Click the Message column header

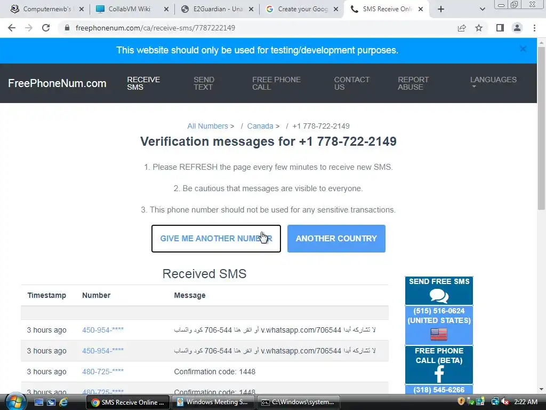190,295
